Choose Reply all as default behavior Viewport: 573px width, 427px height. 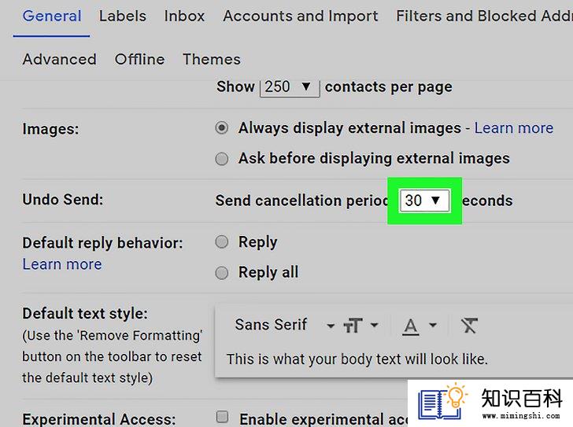point(222,273)
